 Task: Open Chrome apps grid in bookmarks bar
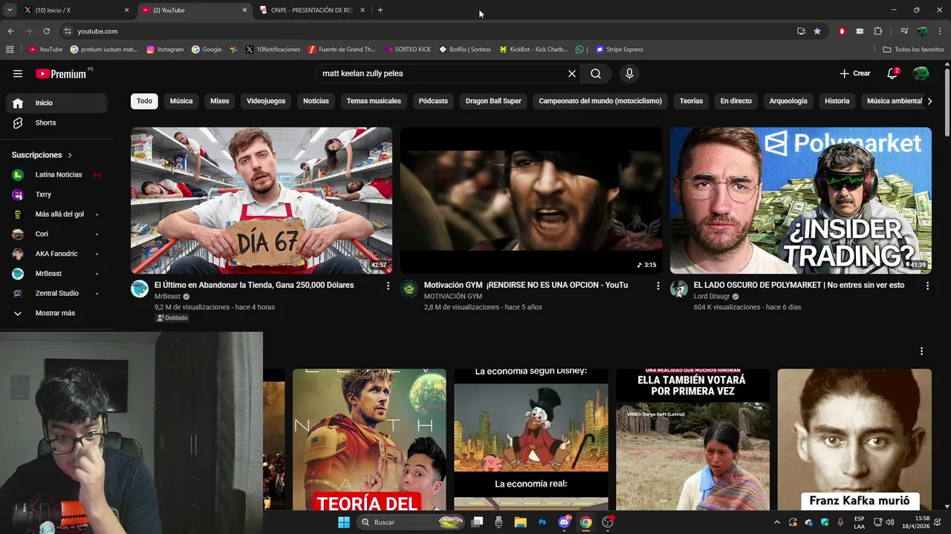[10, 50]
